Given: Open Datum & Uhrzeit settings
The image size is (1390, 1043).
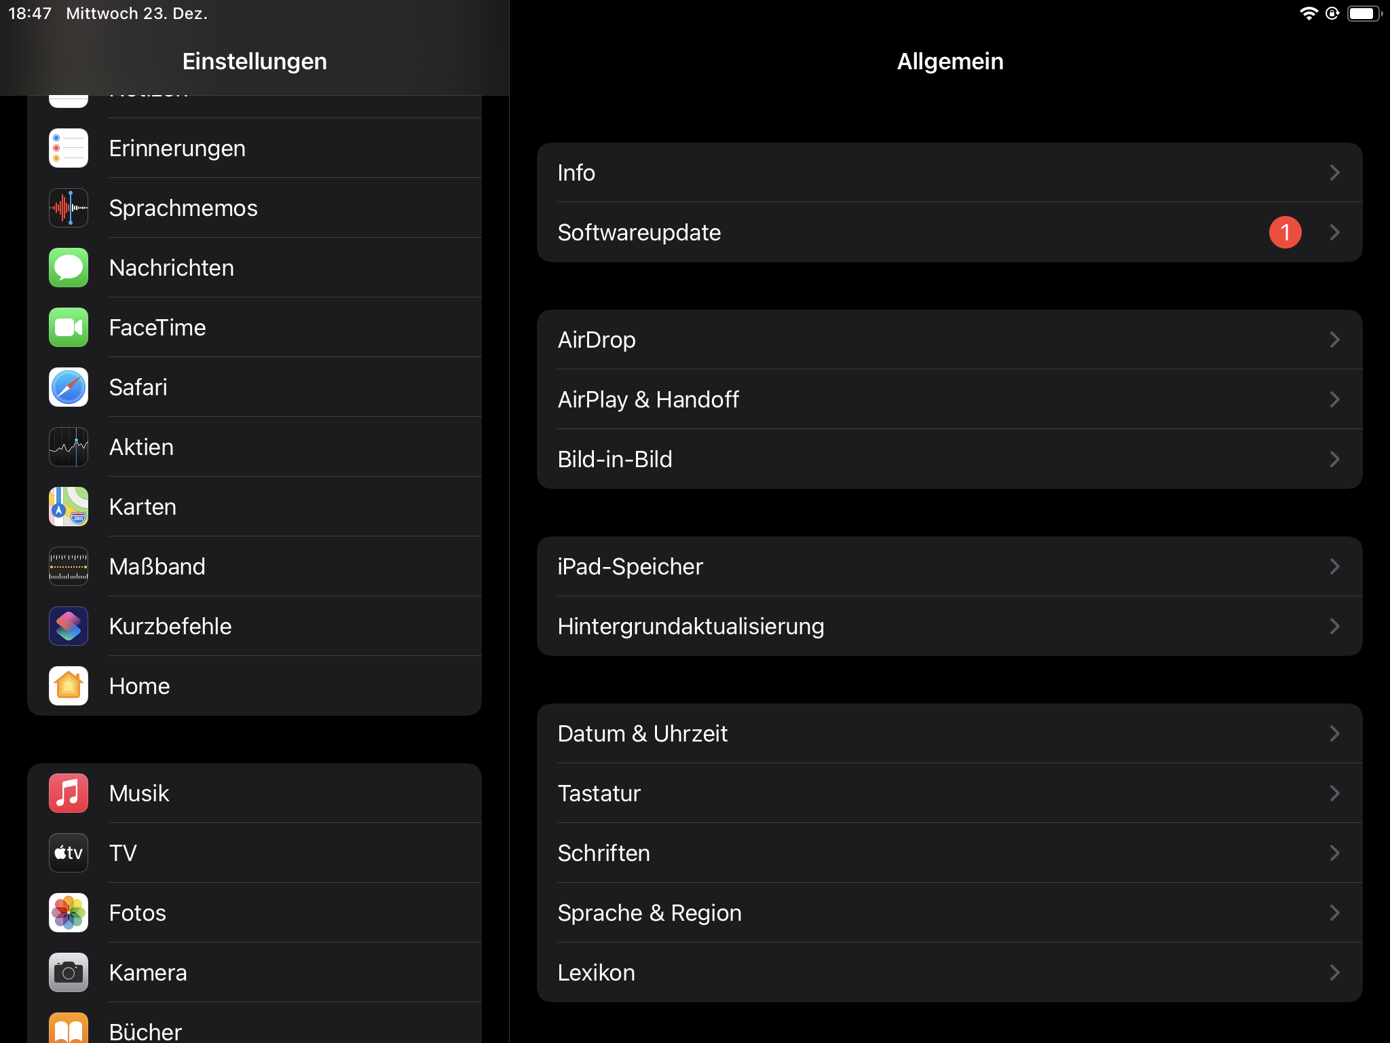Looking at the screenshot, I should [949, 733].
